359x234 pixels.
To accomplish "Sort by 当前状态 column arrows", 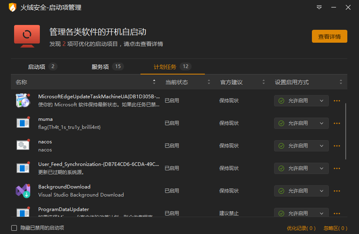I will [209, 82].
